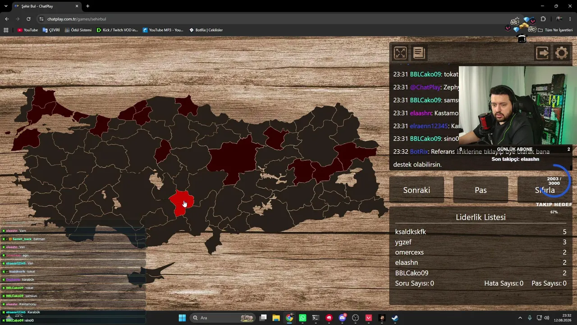This screenshot has width=577, height=325.
Task: Open a new browser tab
Action: [87, 6]
